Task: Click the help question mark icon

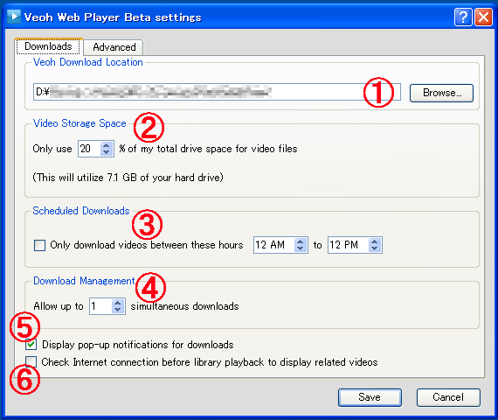Action: [x=463, y=17]
